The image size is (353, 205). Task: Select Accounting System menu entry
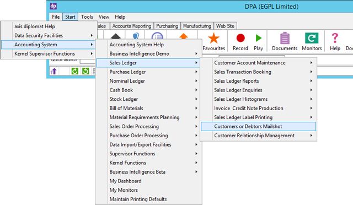pos(48,45)
